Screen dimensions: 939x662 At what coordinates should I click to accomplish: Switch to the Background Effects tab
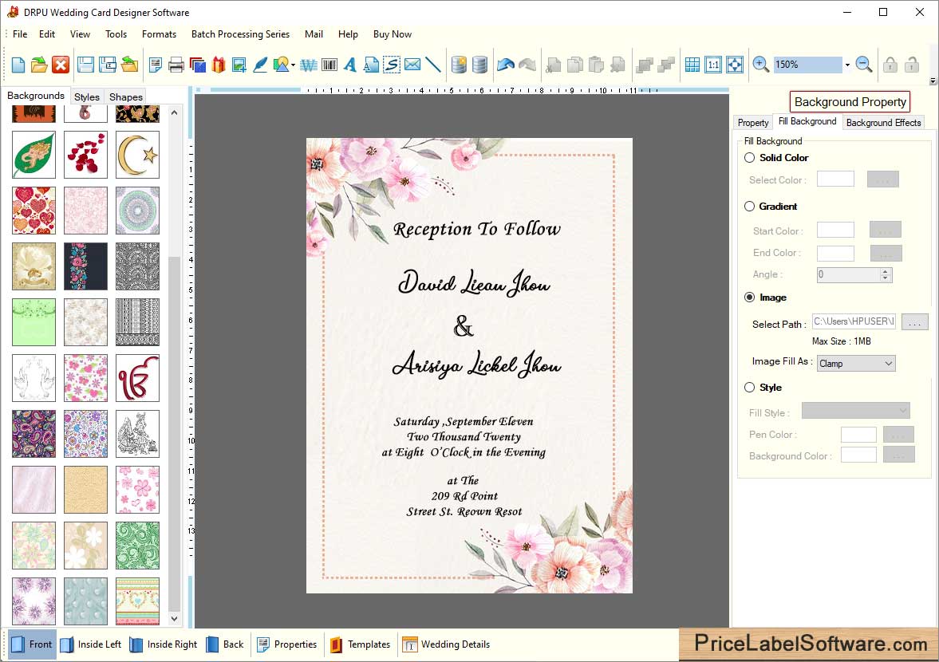(883, 122)
